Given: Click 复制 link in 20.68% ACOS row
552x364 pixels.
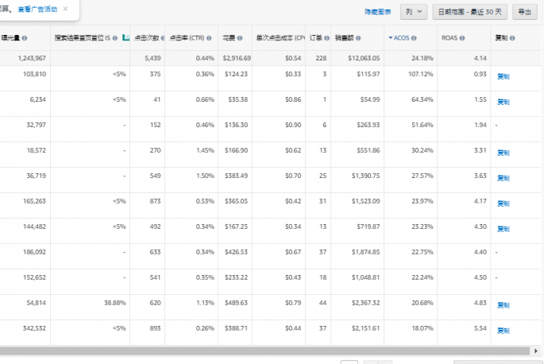Looking at the screenshot, I should (x=503, y=305).
